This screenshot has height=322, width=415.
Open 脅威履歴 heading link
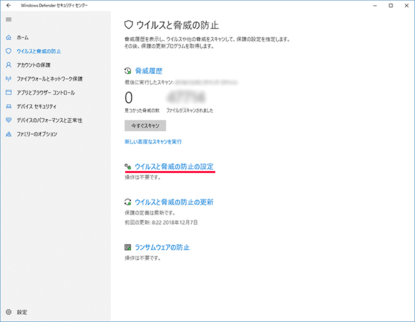pyautogui.click(x=148, y=71)
